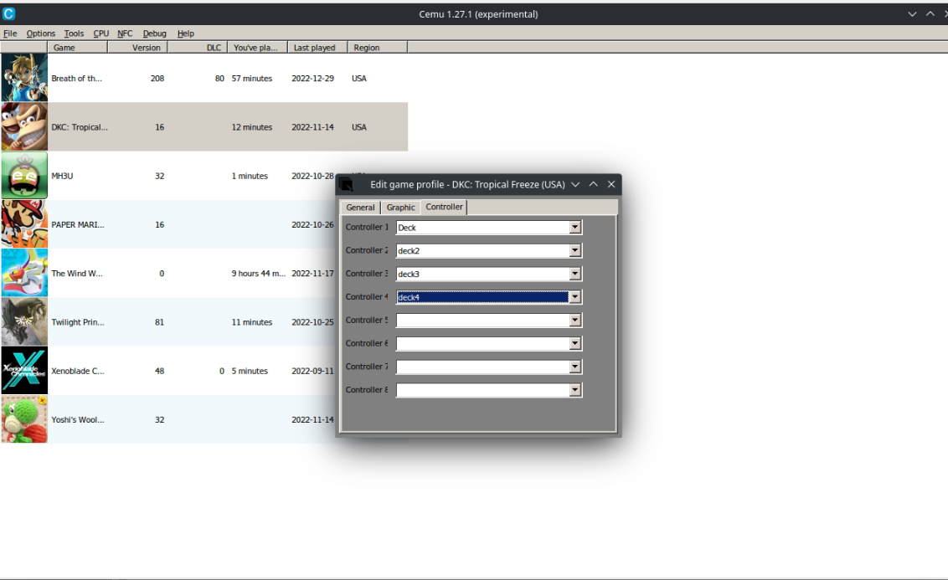Open the Debug menu
The width and height of the screenshot is (948, 580).
point(154,33)
